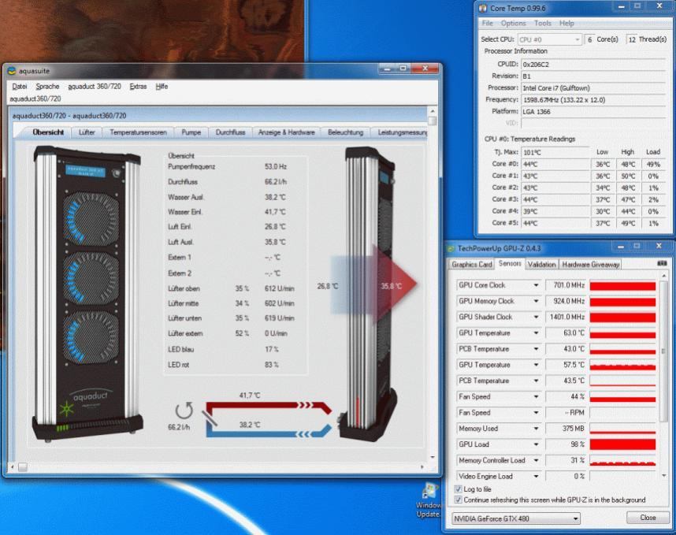This screenshot has width=676, height=535.
Task: Open the Hilfe menu in aquasuite
Action: (x=162, y=86)
